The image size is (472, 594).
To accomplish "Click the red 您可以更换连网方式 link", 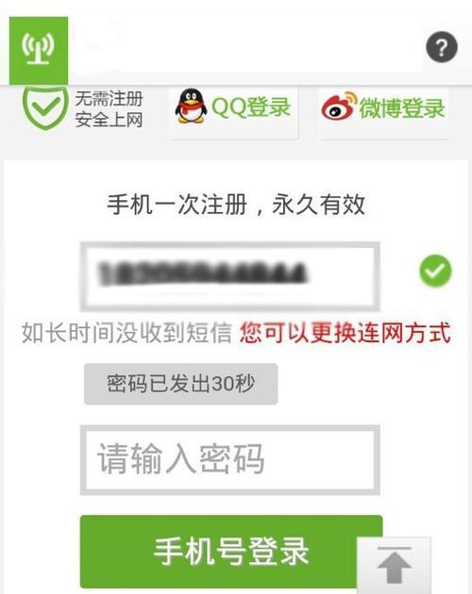I will pos(345,333).
